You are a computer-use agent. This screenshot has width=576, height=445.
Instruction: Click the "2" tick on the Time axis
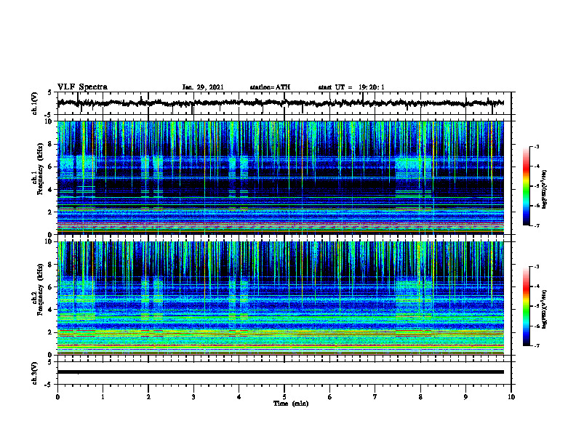[148, 397]
